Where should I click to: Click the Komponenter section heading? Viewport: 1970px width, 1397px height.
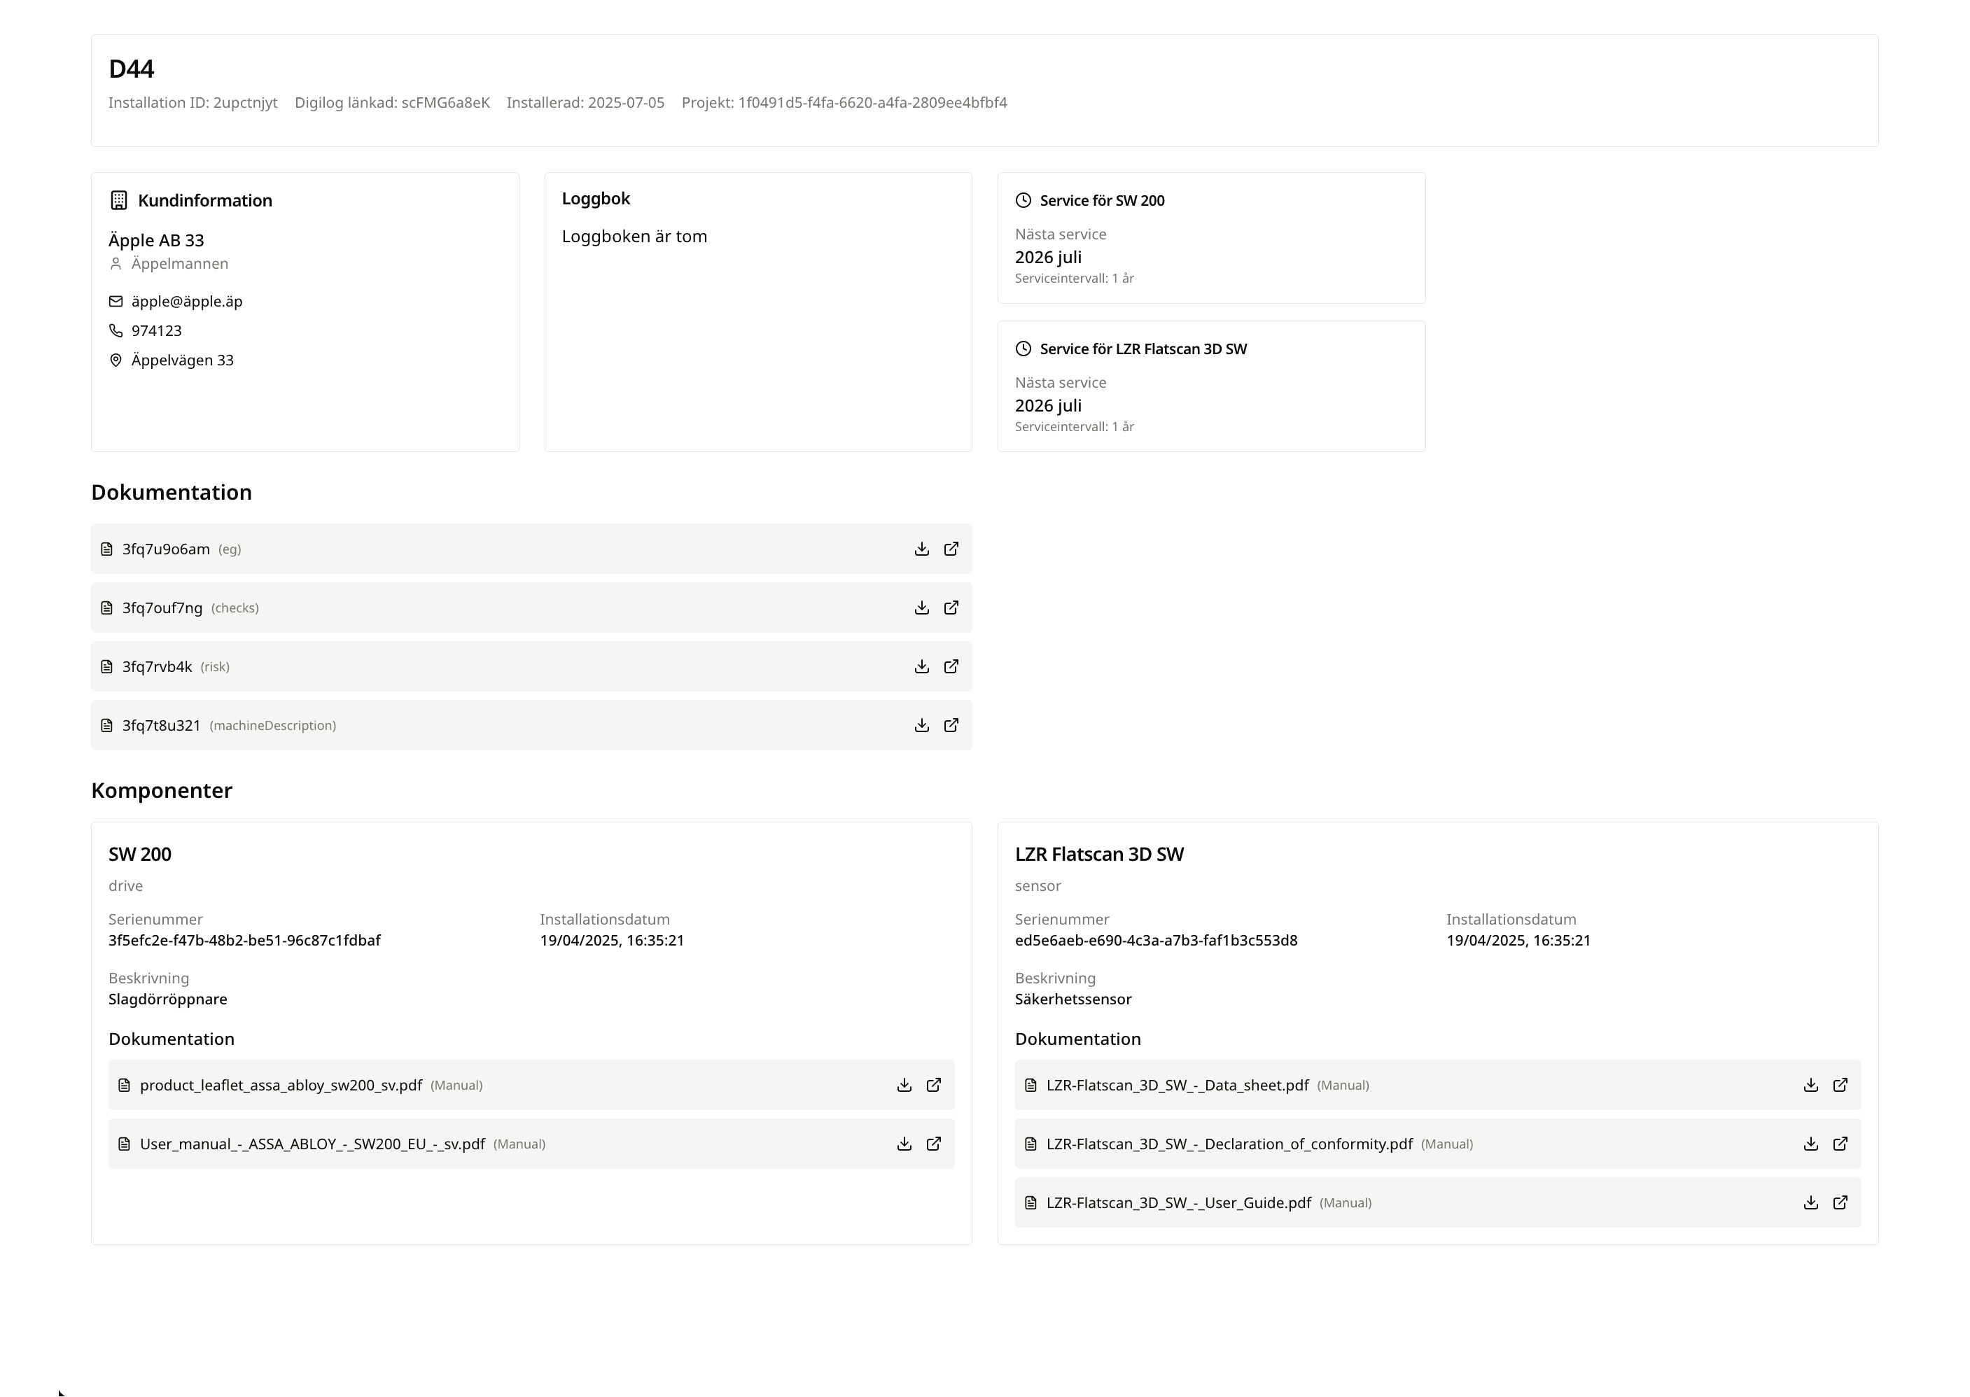[x=162, y=791]
